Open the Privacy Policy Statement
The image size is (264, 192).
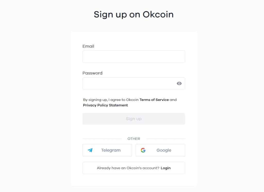point(105,105)
